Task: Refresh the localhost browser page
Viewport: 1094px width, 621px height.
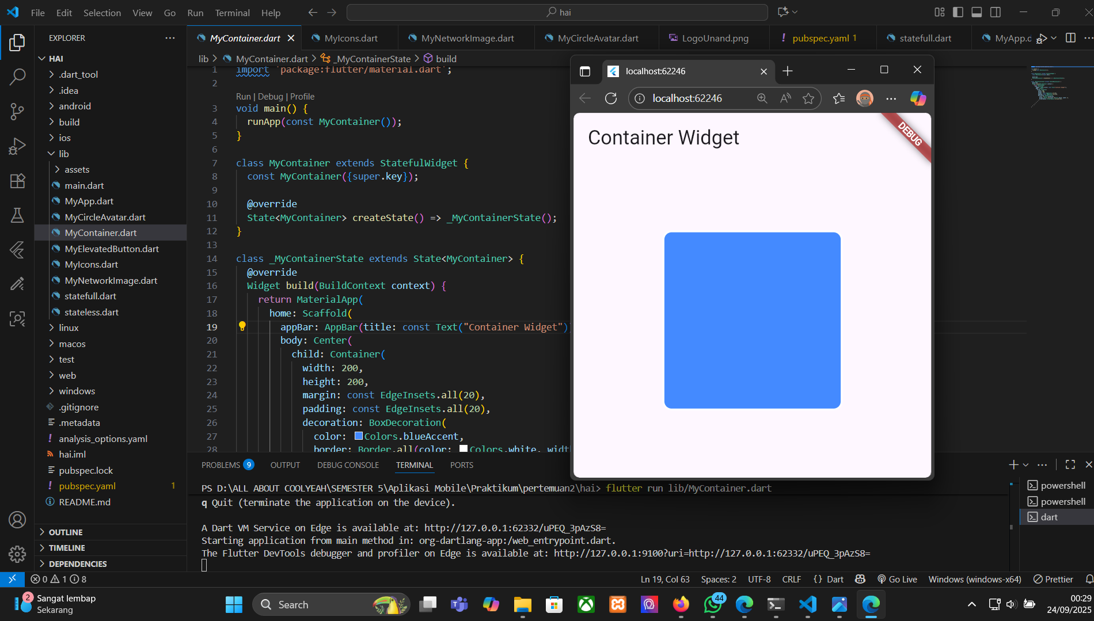Action: 611,98
